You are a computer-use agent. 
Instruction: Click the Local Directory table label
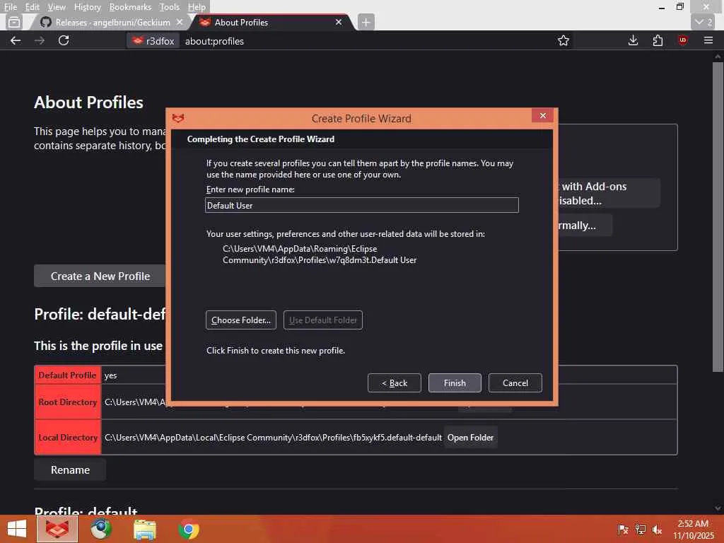coord(67,437)
